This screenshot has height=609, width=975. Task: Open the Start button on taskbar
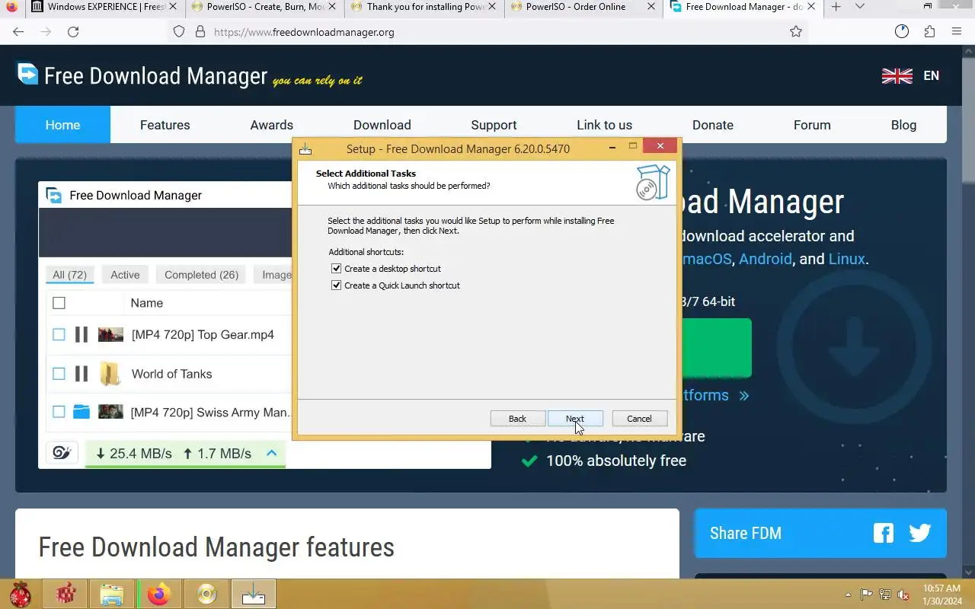[20, 594]
